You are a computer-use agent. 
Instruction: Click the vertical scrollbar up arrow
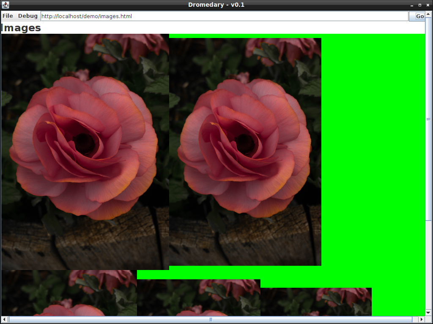coord(428,13)
